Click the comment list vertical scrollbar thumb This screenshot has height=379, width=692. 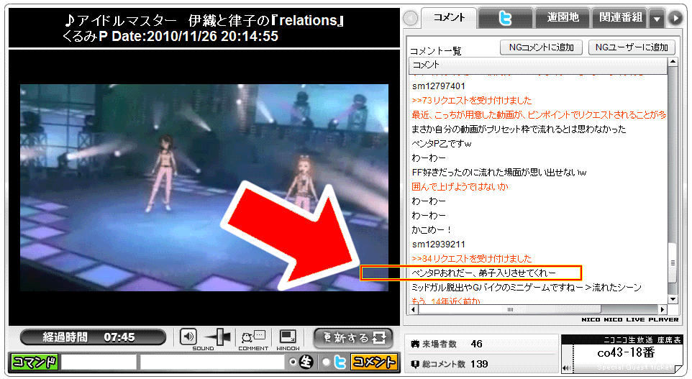click(673, 262)
